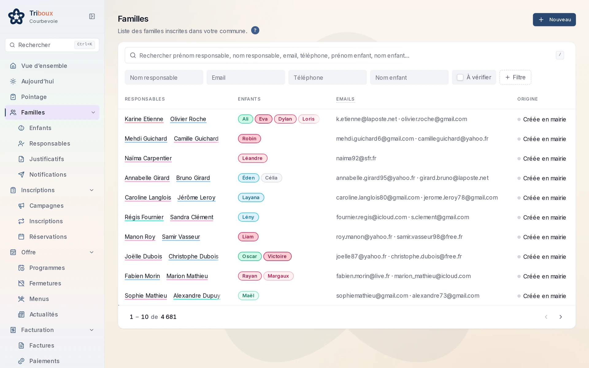
Task: Click the Notifications paper plane icon
Action: coord(21,174)
